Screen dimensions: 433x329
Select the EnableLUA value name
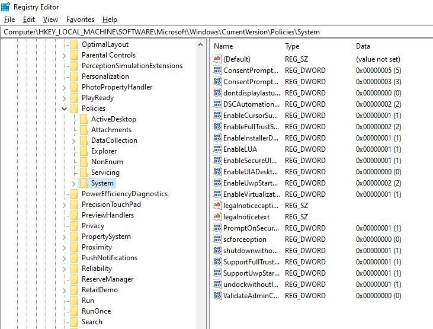click(x=240, y=149)
